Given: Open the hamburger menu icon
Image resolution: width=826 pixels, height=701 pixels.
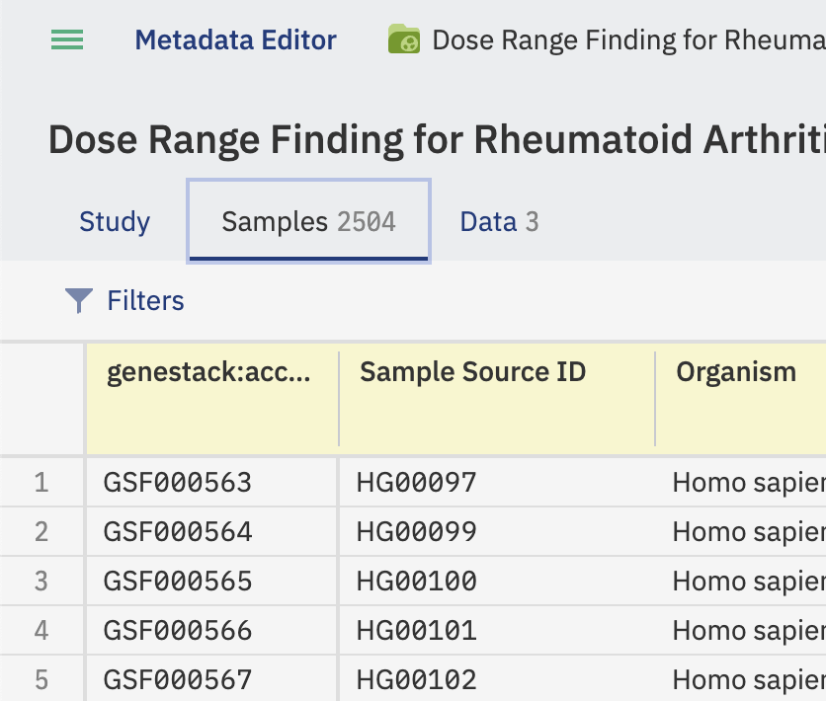Looking at the screenshot, I should tap(67, 40).
